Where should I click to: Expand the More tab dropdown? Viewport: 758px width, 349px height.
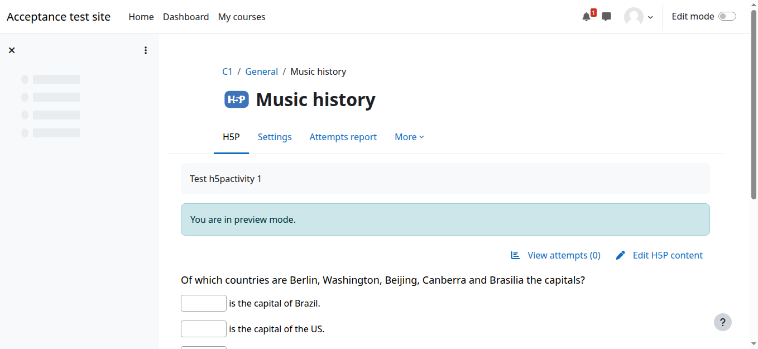click(x=409, y=137)
